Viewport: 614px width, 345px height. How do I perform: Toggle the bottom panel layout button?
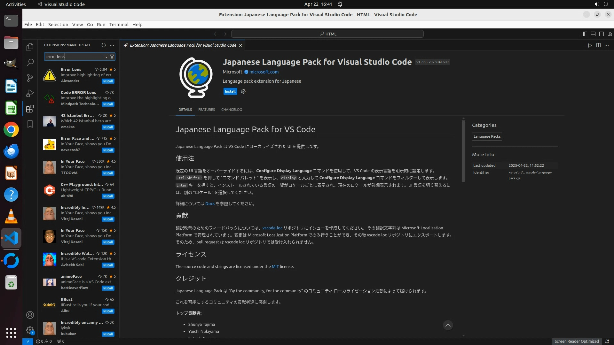click(x=593, y=34)
